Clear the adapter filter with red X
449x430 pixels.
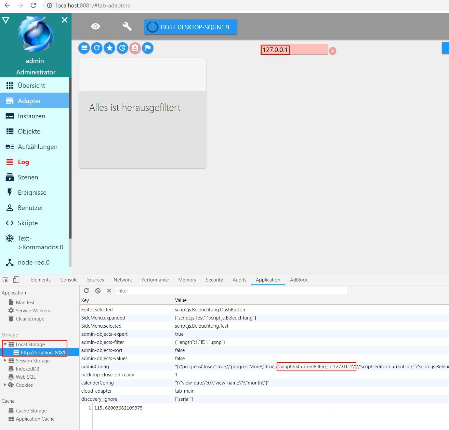pyautogui.click(x=333, y=51)
